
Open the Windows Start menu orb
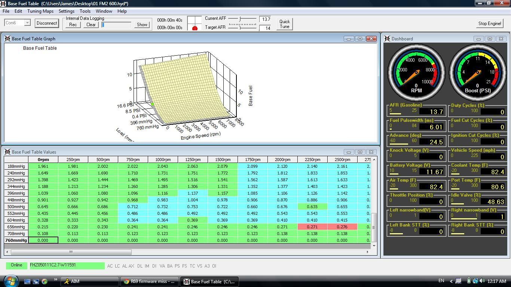point(10,281)
